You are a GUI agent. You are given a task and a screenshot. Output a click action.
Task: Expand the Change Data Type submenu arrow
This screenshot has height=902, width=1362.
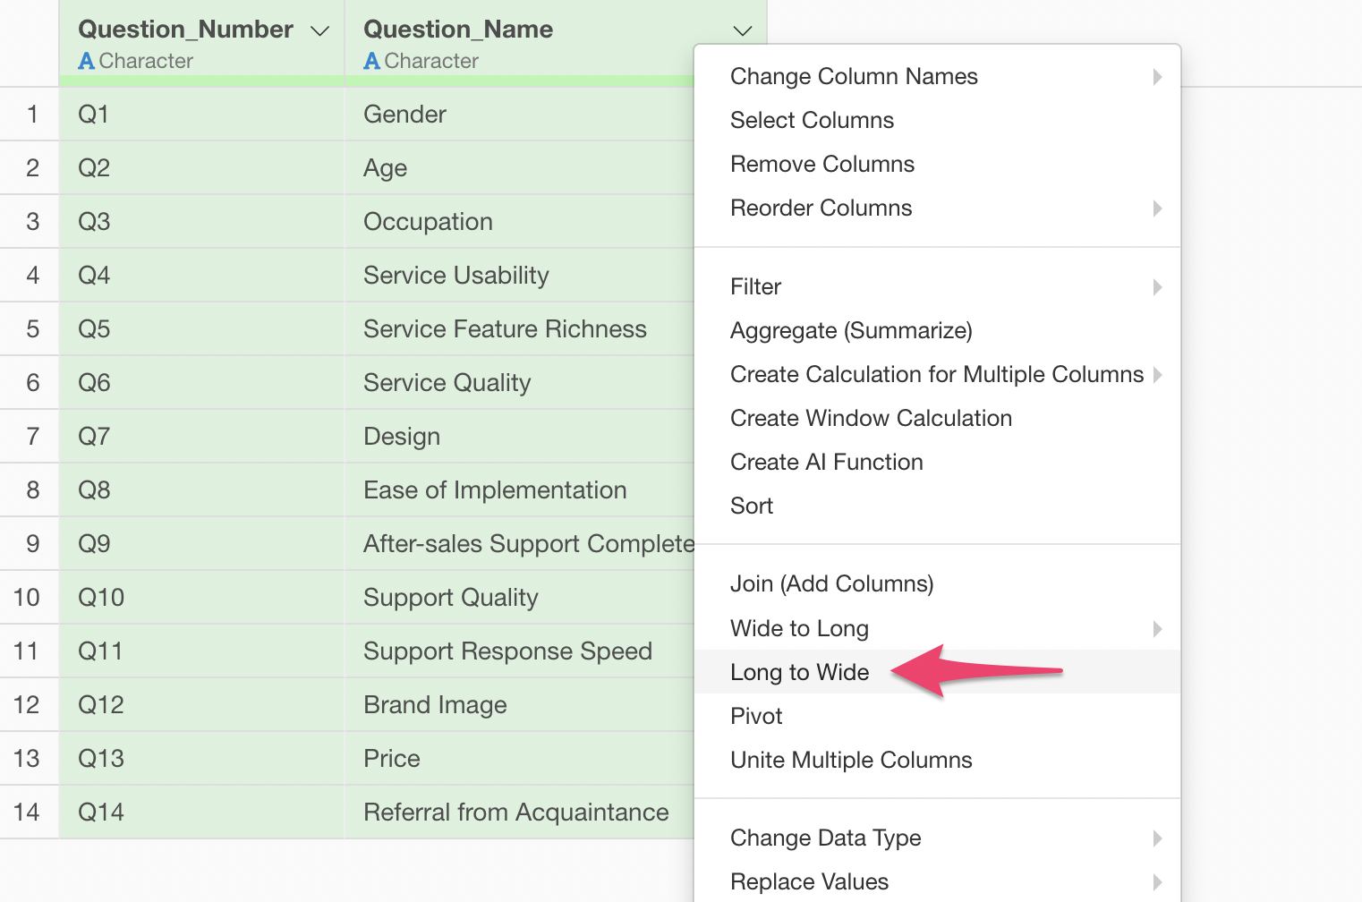[x=1157, y=838]
